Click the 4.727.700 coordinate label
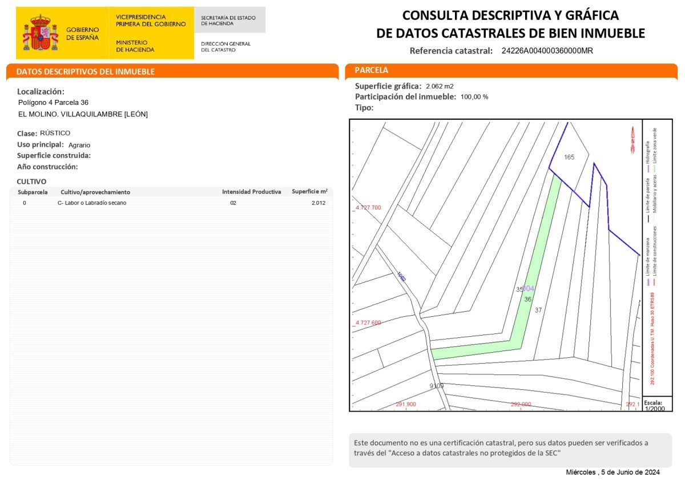685x484 pixels. click(x=368, y=208)
